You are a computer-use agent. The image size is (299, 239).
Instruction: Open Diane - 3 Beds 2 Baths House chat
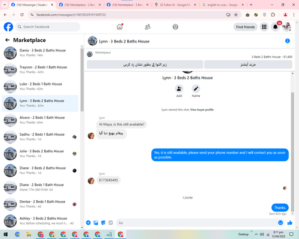coord(40,170)
